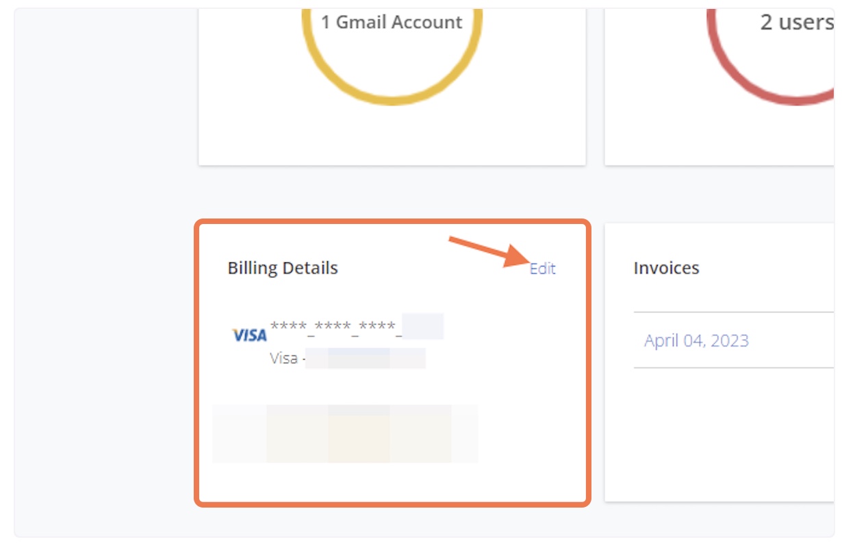Screen dimensions: 842x548
Task: Click the divider line above April invoice
Action: pos(734,312)
